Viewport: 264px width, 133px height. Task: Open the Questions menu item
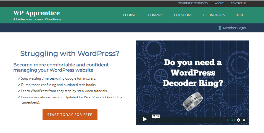tap(183, 15)
